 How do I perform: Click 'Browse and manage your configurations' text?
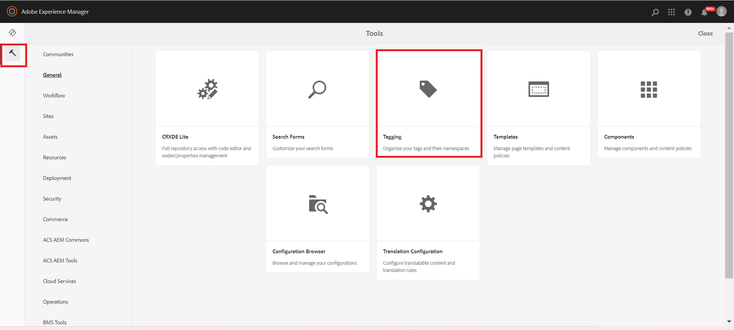click(x=314, y=263)
